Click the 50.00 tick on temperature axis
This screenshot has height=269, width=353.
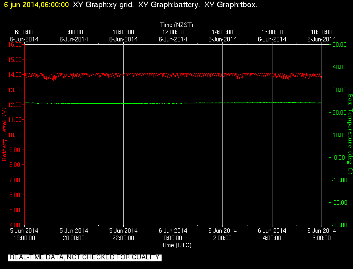coord(339,45)
